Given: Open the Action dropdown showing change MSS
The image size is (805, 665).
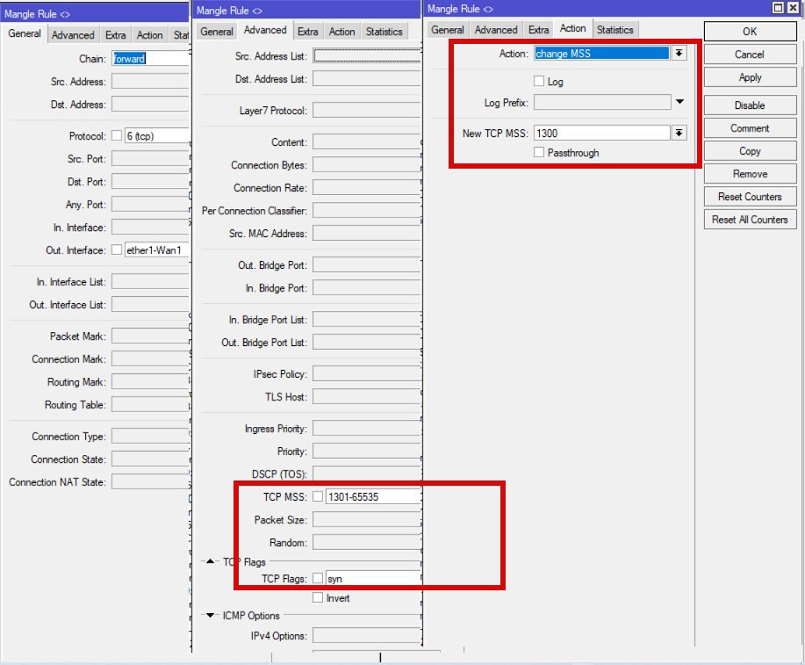Looking at the screenshot, I should coord(679,53).
